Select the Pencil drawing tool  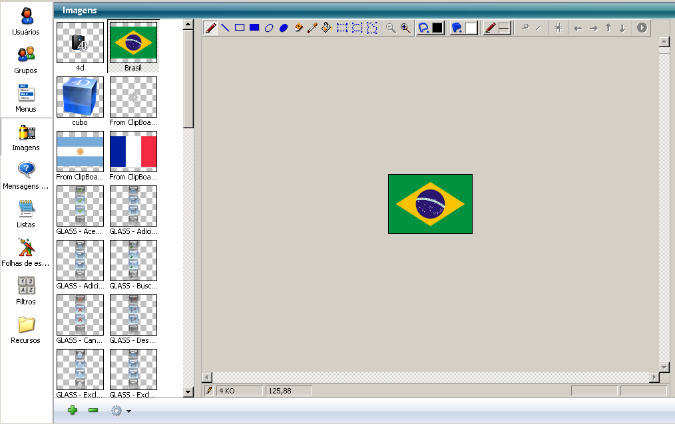coord(210,28)
